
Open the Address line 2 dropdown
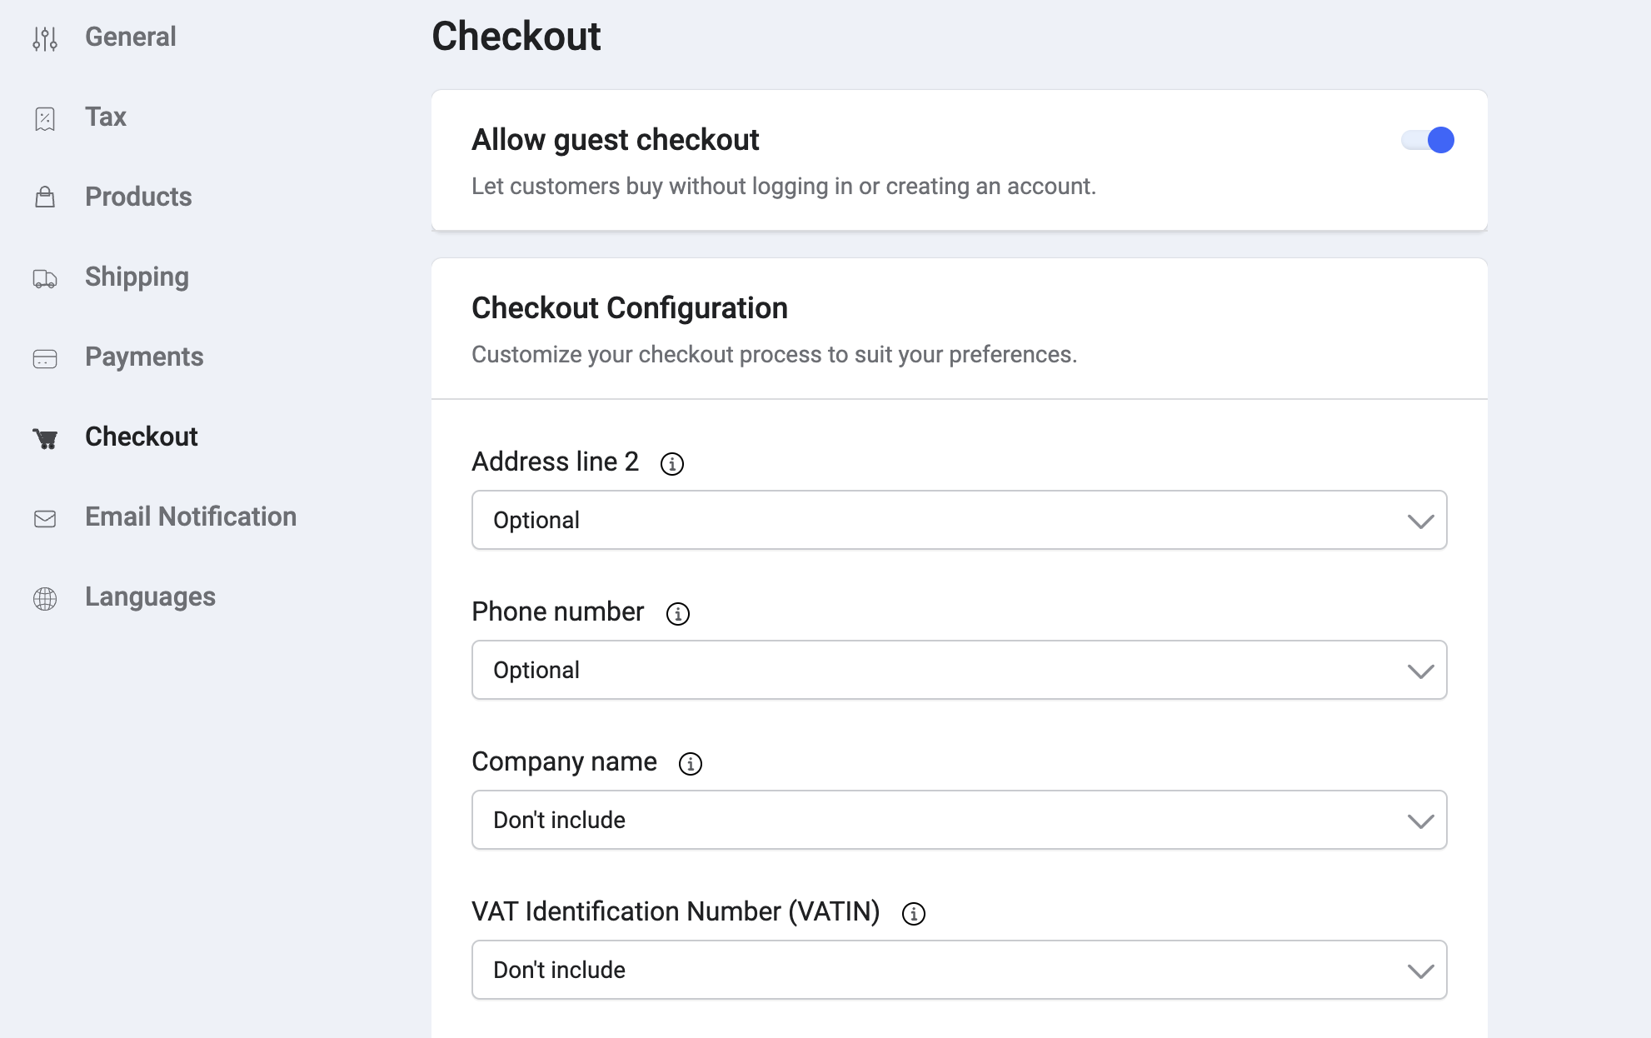coord(959,520)
